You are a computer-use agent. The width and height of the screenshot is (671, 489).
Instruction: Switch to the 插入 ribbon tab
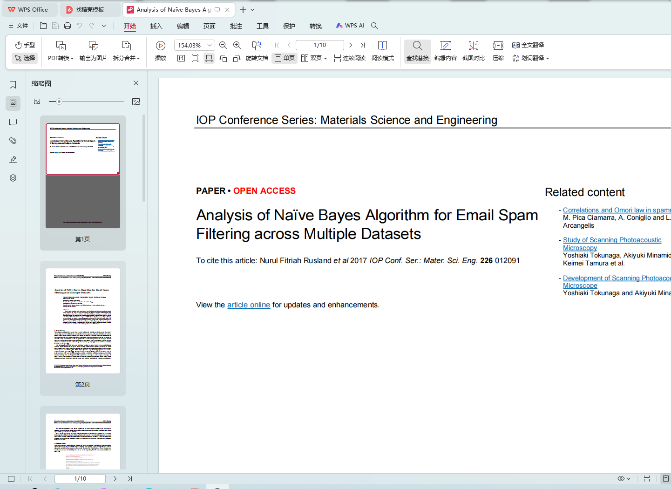point(156,26)
